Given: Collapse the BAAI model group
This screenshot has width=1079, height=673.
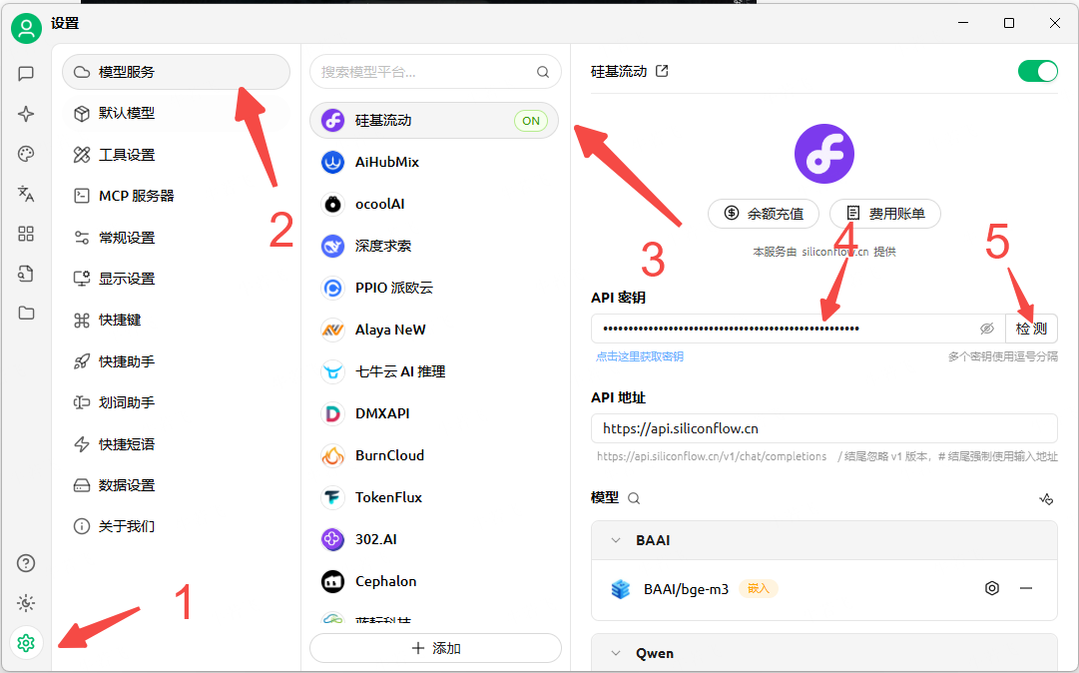Looking at the screenshot, I should tap(616, 541).
